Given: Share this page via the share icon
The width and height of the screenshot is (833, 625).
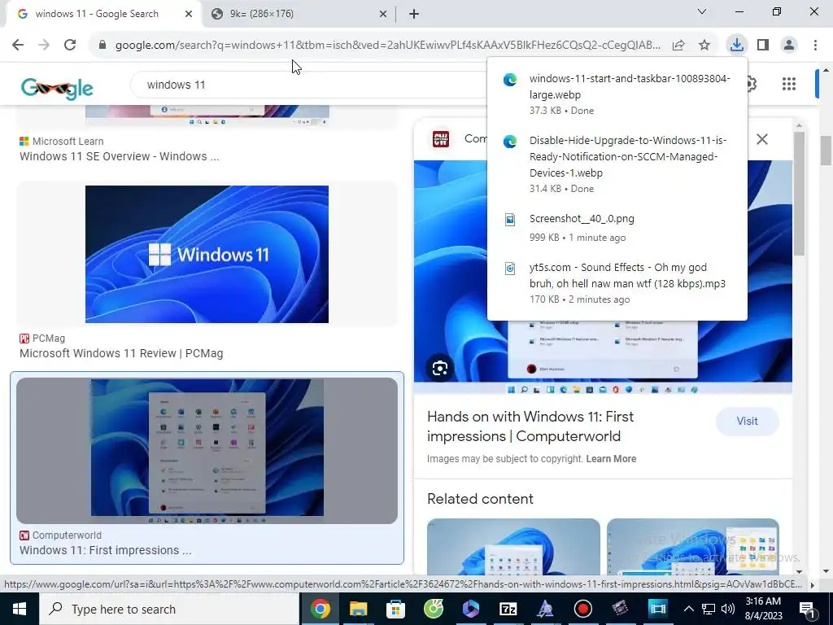Looking at the screenshot, I should tap(678, 46).
